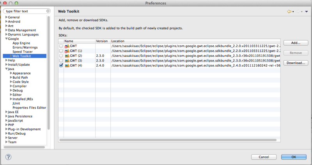Click the GWT (3) row icon
312x165 pixels.
click(x=67, y=61)
